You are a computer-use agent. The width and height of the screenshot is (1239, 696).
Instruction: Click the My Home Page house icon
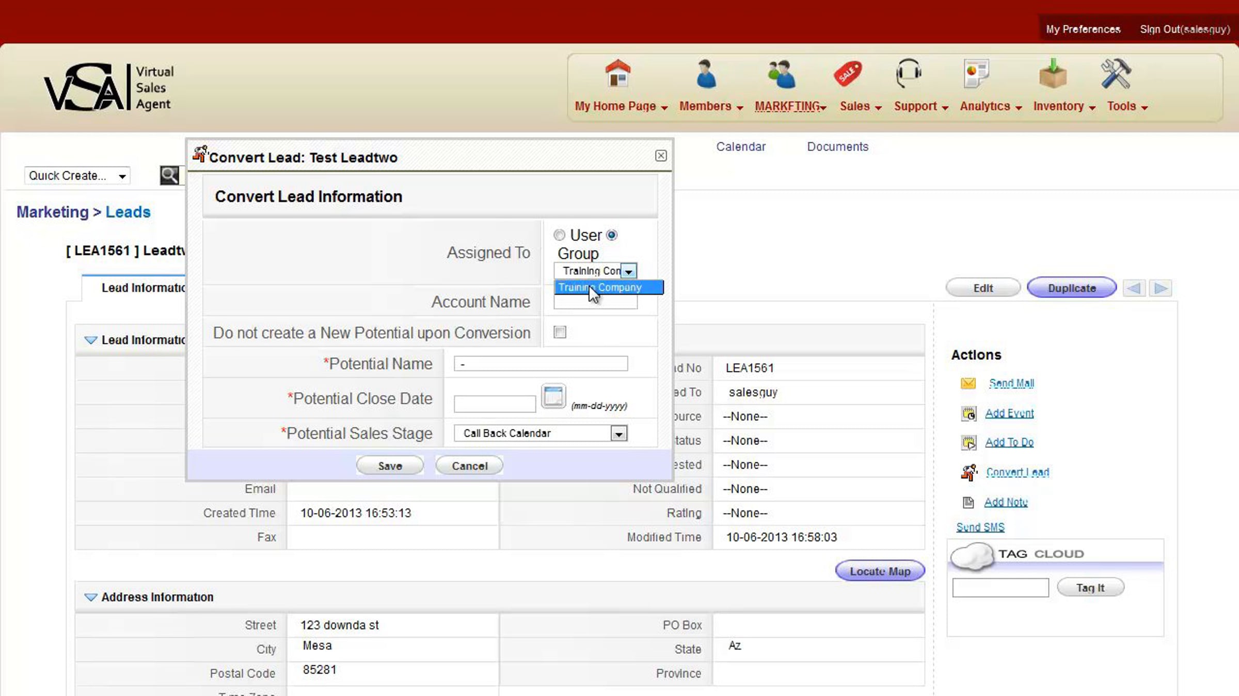point(618,74)
